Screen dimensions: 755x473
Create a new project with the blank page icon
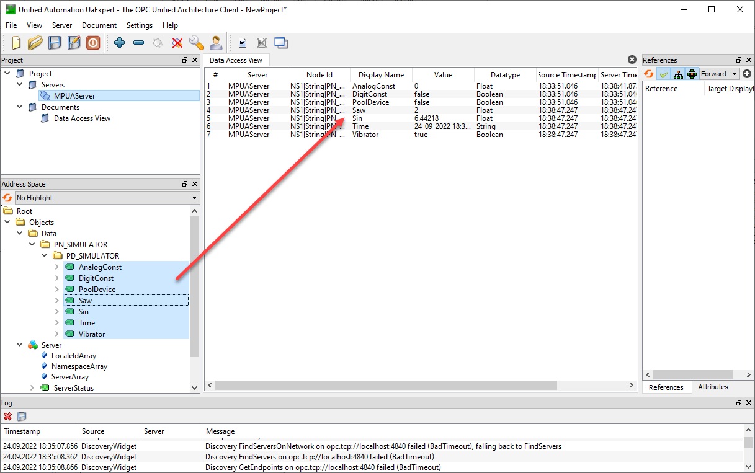[17, 43]
